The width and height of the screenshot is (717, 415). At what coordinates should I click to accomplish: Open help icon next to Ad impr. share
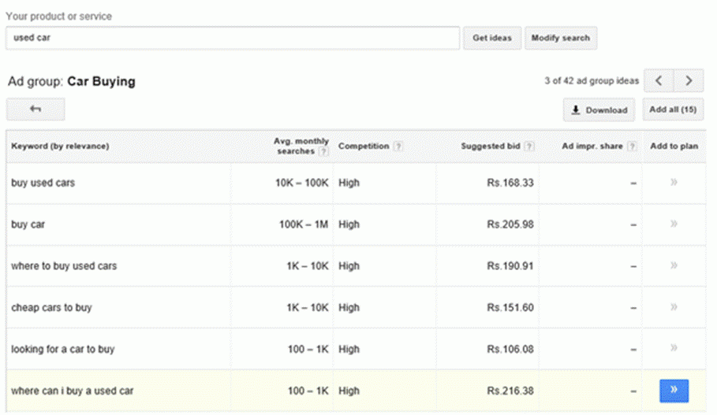click(631, 146)
